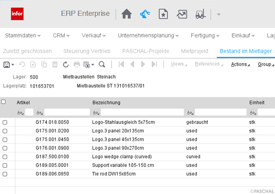Click the Lagerplatz value 101653701
Viewport: 275px width, 194px height.
[x=42, y=86]
